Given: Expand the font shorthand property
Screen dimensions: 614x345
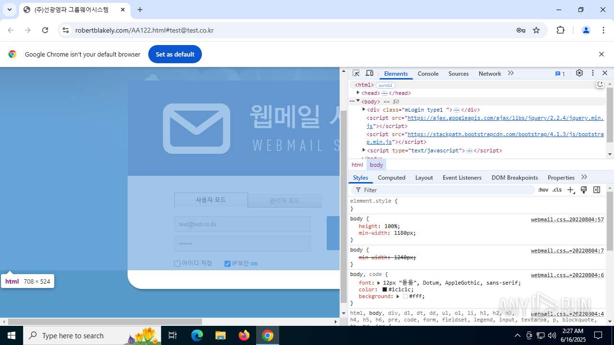Looking at the screenshot, I should 378,283.
